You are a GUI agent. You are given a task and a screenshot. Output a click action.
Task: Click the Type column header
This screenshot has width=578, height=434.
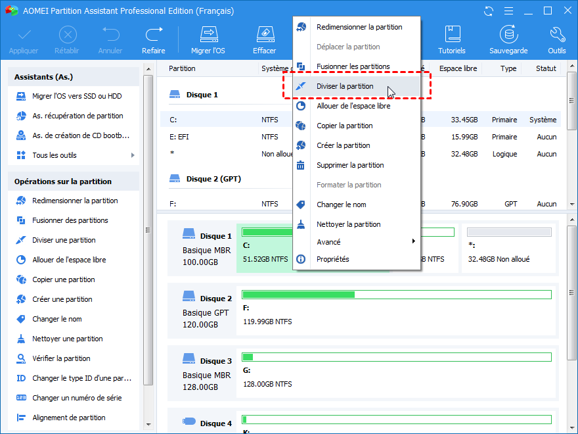pyautogui.click(x=508, y=68)
